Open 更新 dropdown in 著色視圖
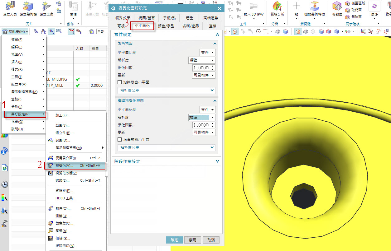Screen dimensions: 391x251 click(204, 75)
